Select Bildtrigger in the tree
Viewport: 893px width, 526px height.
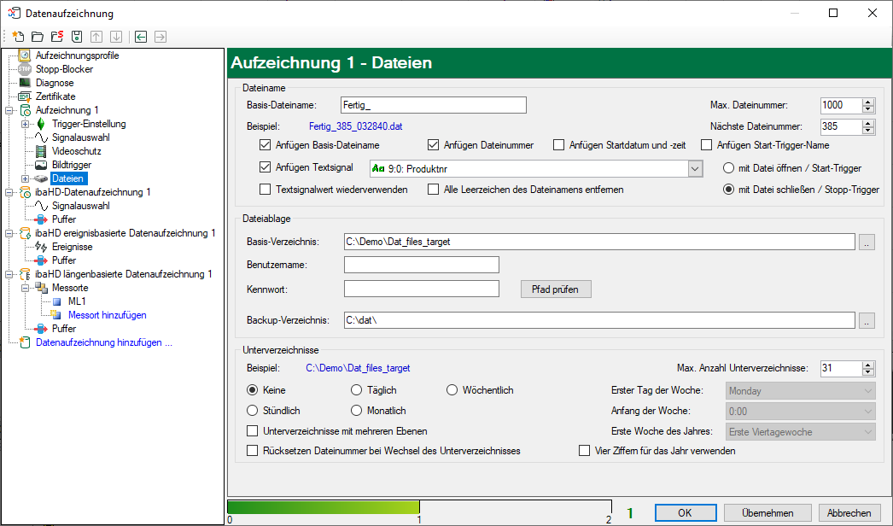[x=71, y=165]
